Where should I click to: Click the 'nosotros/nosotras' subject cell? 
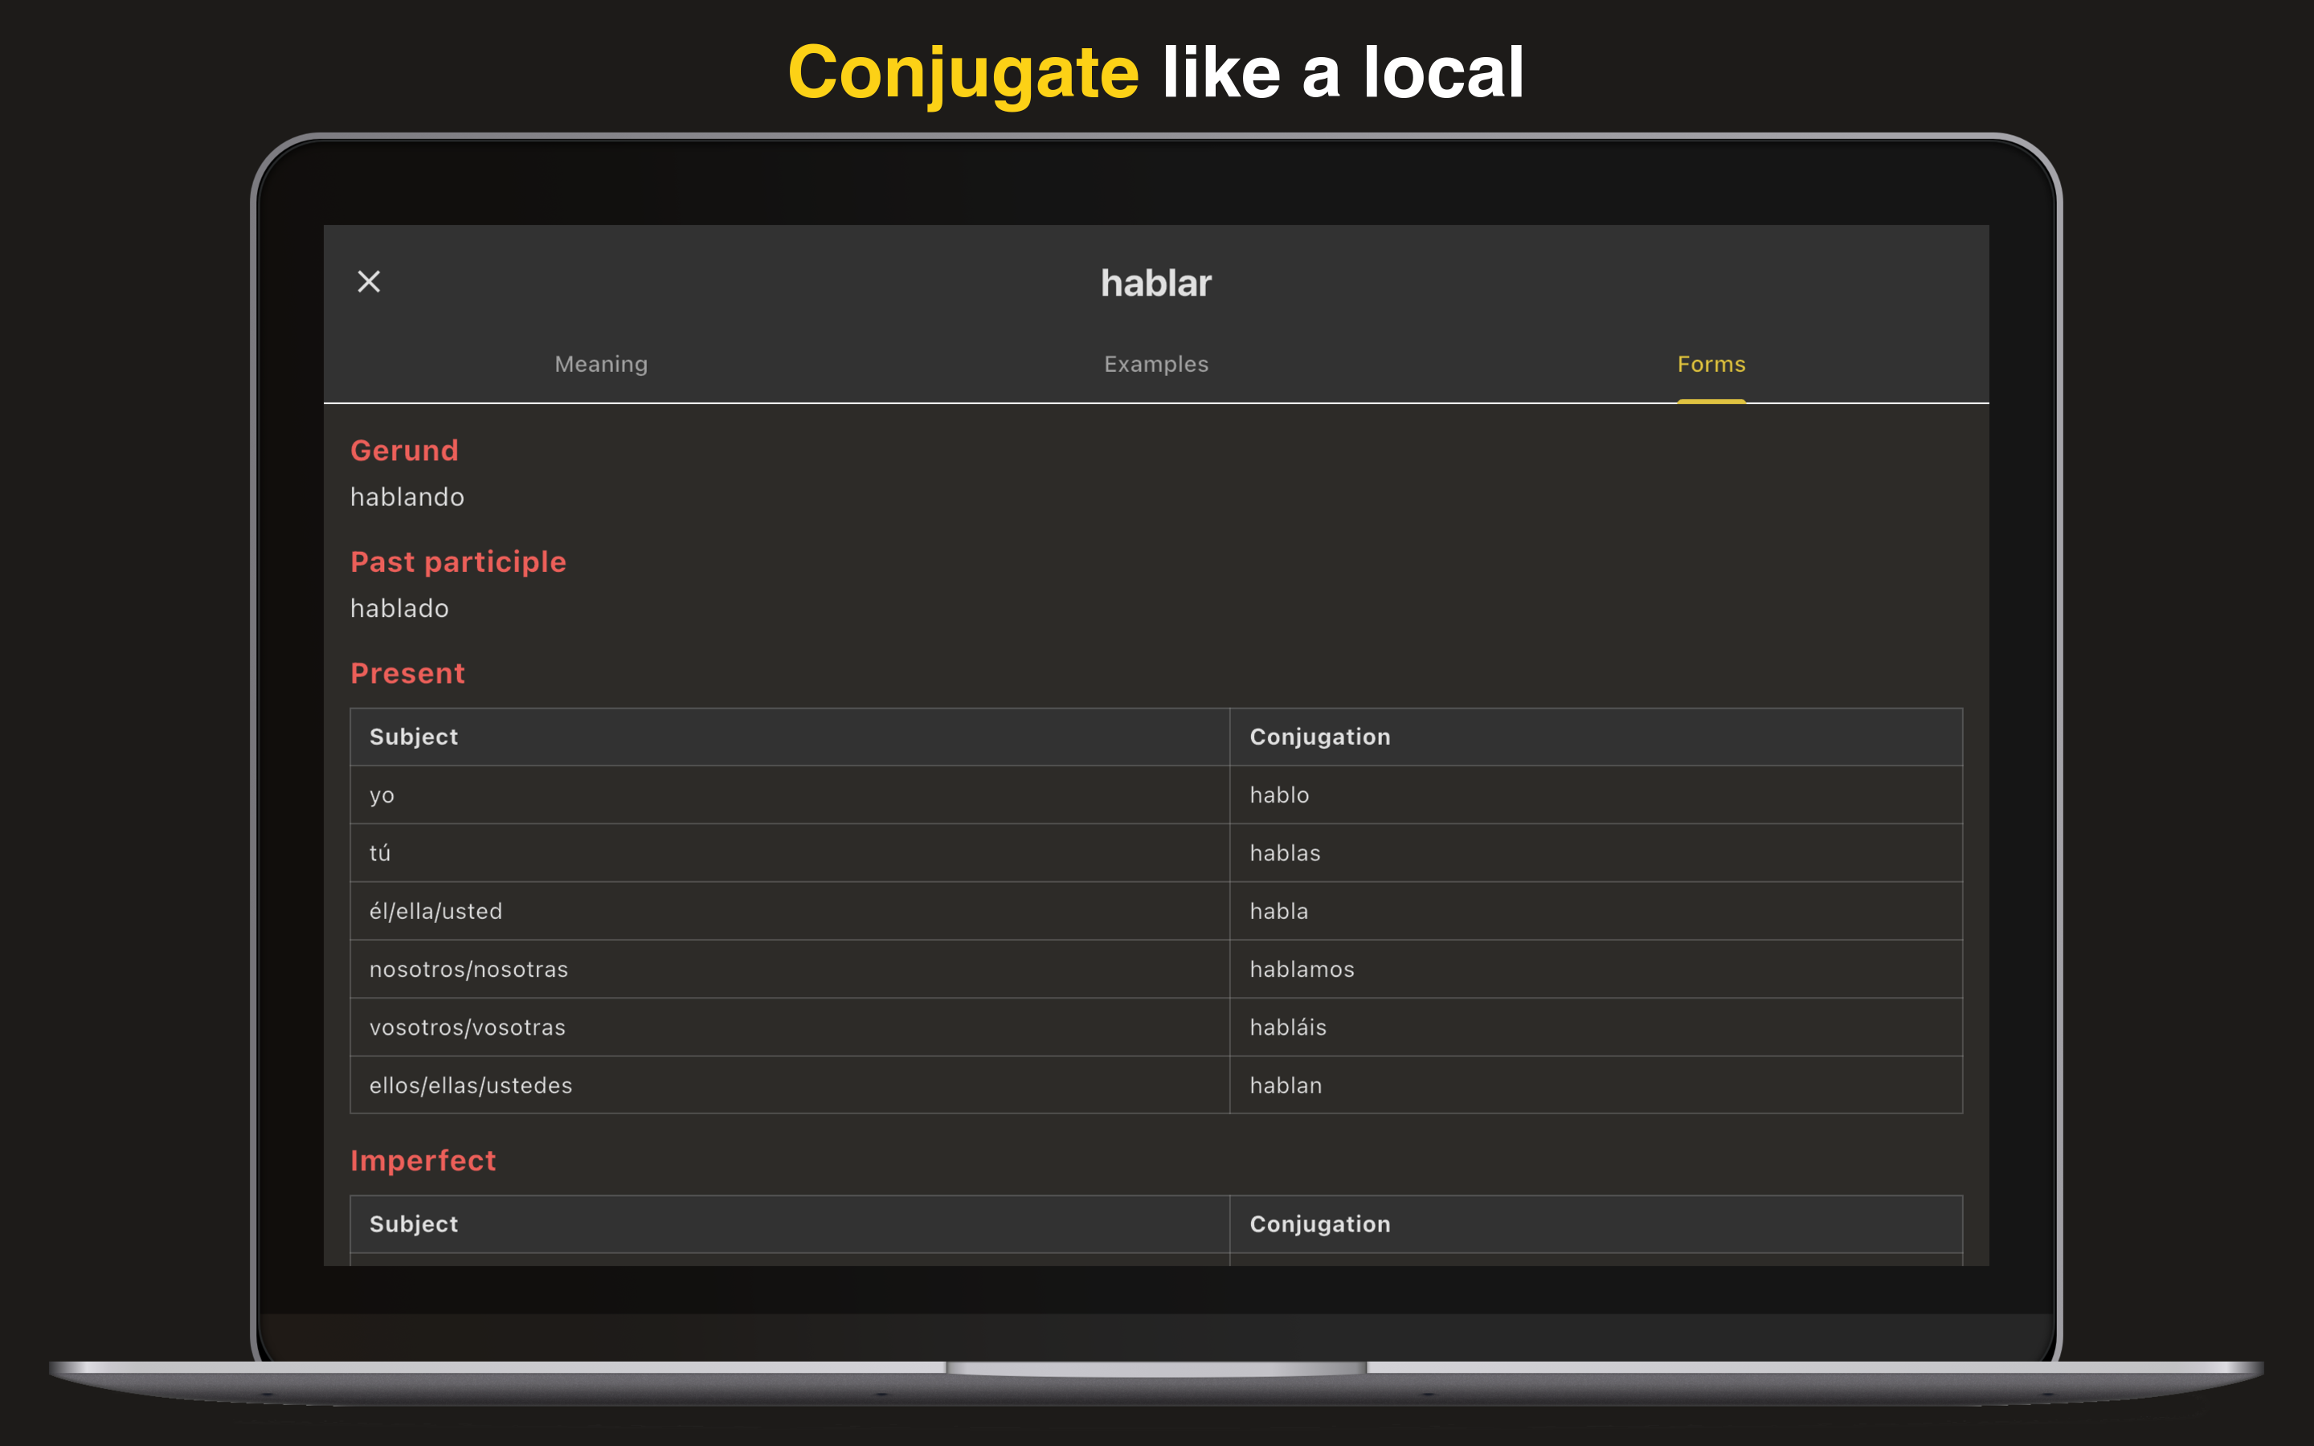[790, 969]
